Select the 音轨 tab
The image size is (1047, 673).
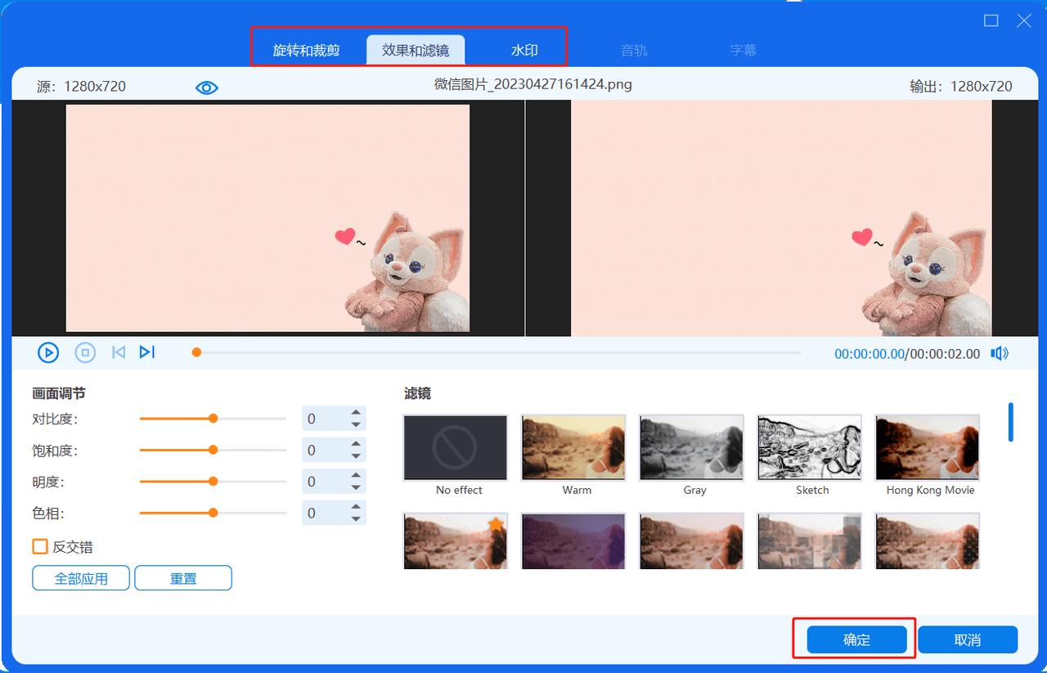(634, 50)
